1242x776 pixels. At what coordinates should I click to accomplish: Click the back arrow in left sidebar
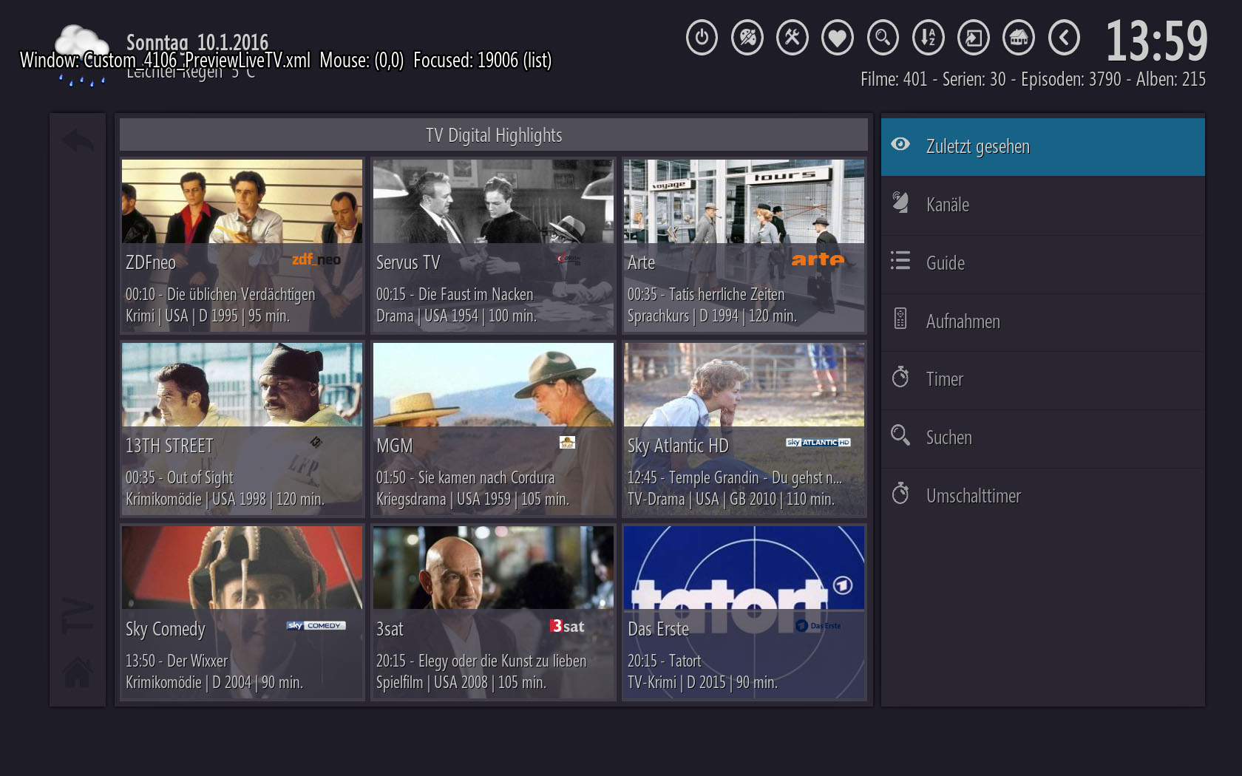(78, 140)
